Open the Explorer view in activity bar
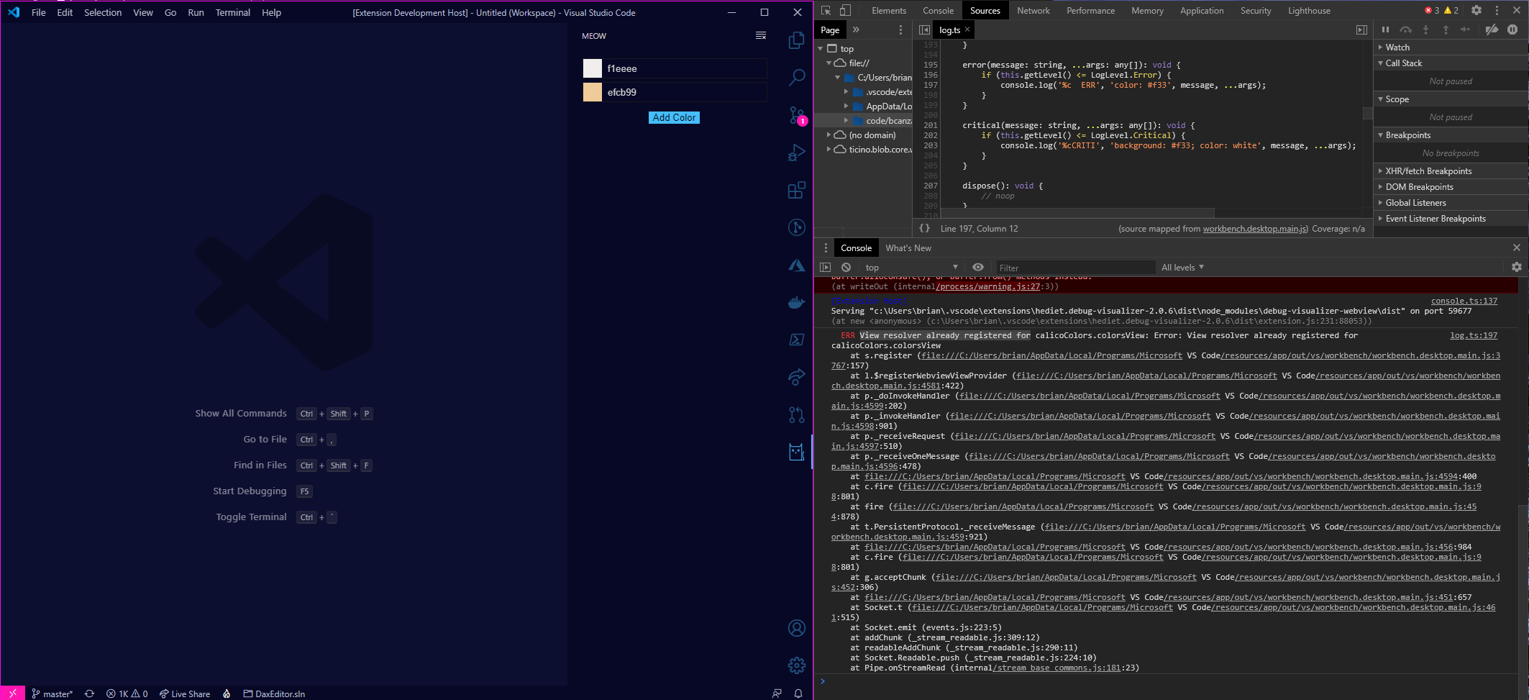The height and width of the screenshot is (700, 1529). [796, 40]
